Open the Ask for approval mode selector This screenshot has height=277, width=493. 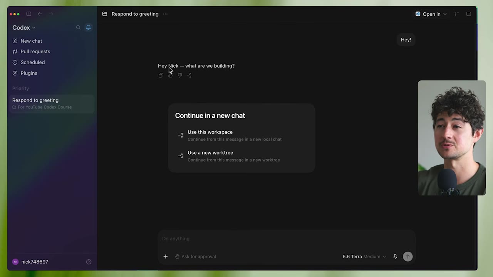click(x=195, y=257)
